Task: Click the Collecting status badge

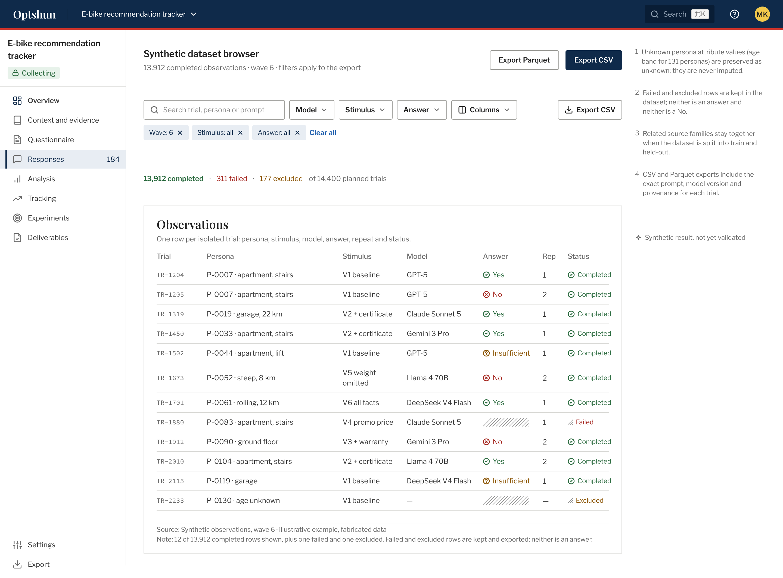Action: [x=34, y=73]
